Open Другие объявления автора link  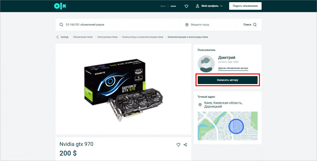[x=233, y=68]
